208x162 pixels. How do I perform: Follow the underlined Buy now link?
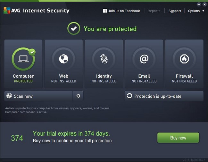click(x=41, y=141)
